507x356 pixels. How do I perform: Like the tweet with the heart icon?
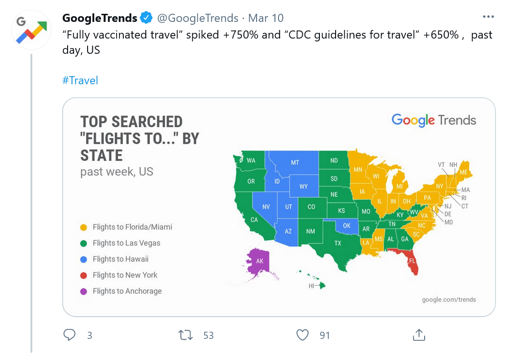(x=302, y=335)
